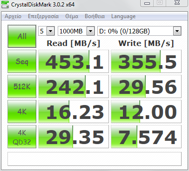Click the empty comment field at bottom
This screenshot has width=189, height=171.
point(94,159)
